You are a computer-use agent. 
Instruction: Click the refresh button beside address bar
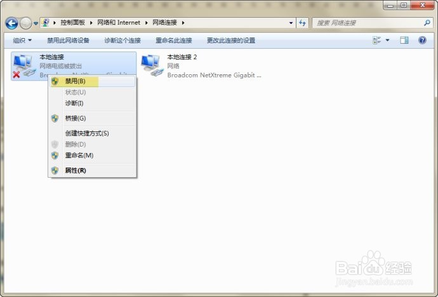tap(302, 23)
